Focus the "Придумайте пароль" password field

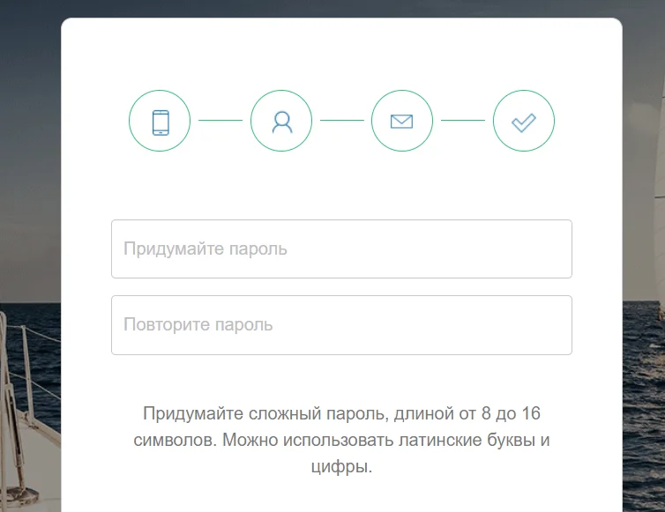click(341, 249)
